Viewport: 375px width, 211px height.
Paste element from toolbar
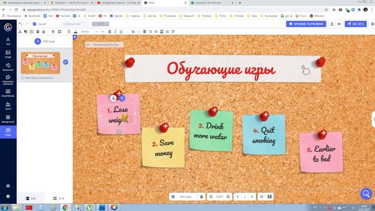pyautogui.click(x=31, y=32)
